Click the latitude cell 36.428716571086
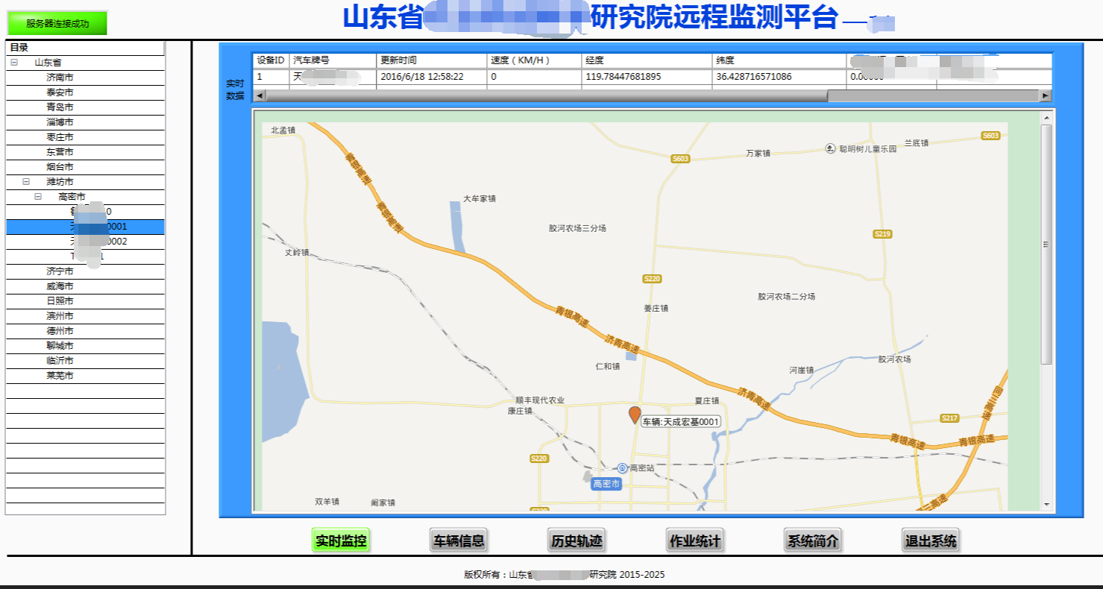This screenshot has width=1103, height=589. (779, 77)
